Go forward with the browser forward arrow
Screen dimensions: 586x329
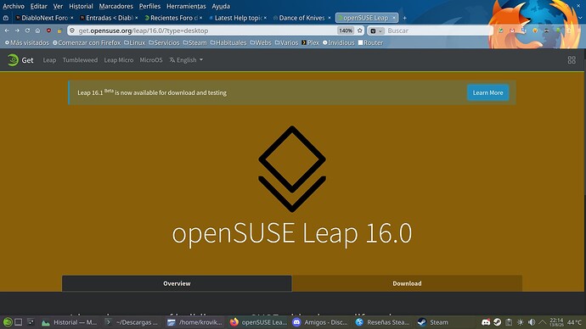pos(17,31)
